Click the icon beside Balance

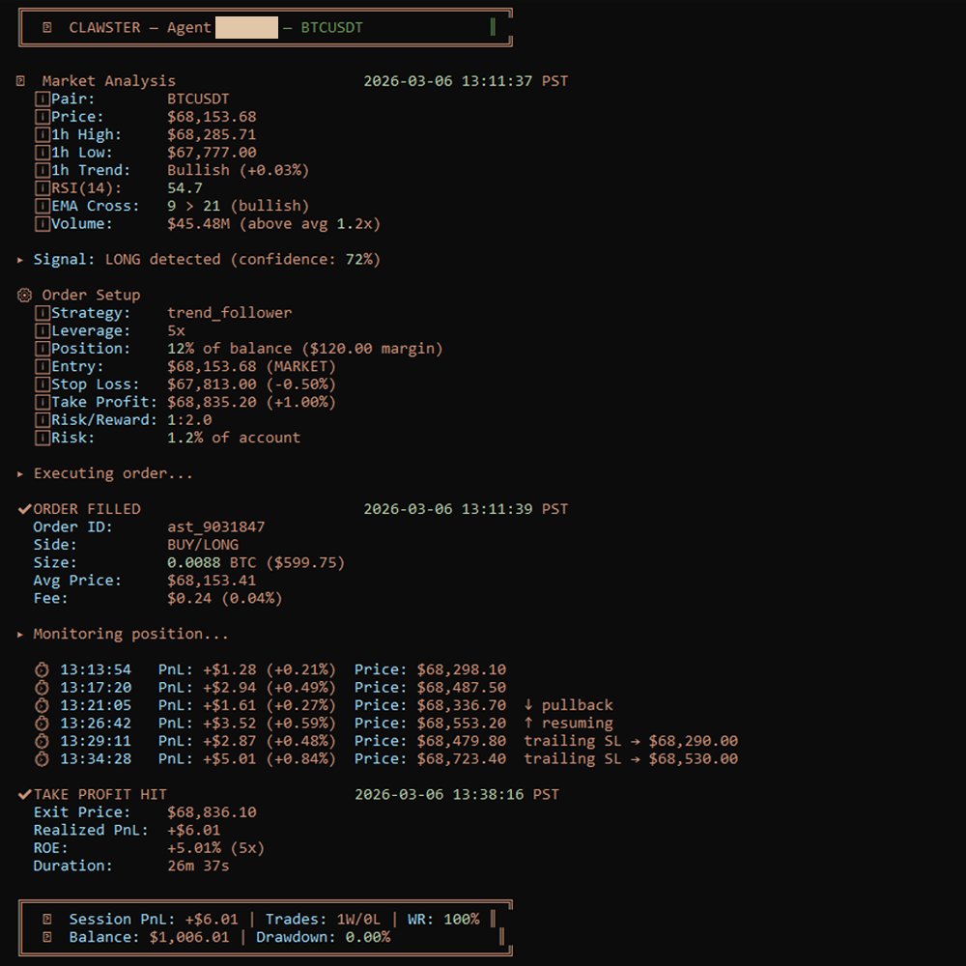(46, 937)
